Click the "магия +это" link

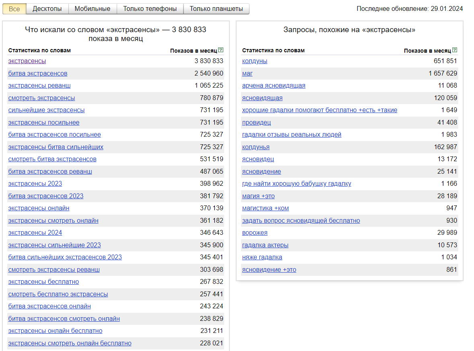(x=258, y=196)
